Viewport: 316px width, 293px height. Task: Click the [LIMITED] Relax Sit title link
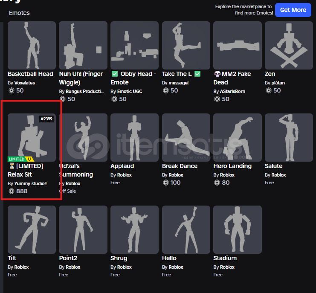coord(26,170)
